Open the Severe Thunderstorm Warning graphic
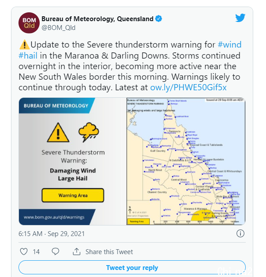 [x=73, y=161]
